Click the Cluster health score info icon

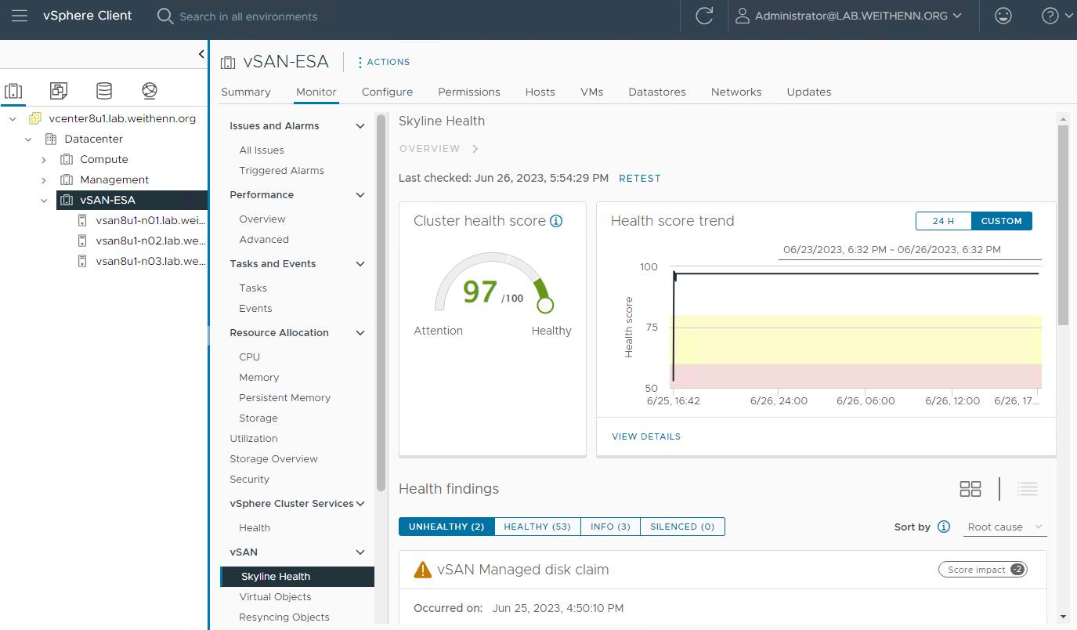click(556, 221)
